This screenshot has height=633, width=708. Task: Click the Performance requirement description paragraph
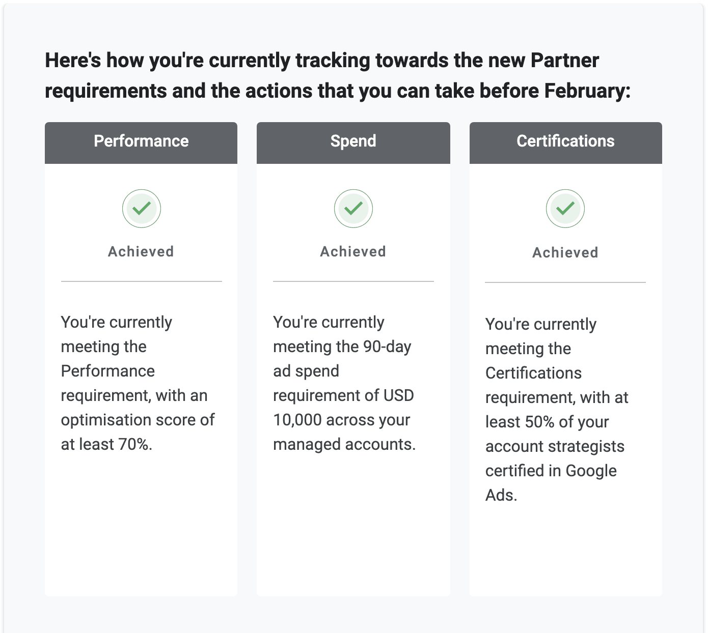click(138, 383)
